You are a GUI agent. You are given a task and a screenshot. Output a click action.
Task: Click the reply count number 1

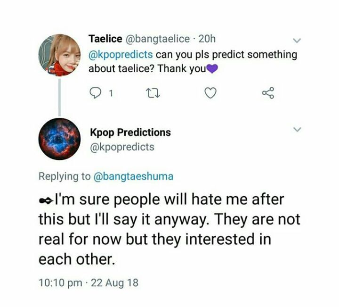(x=109, y=94)
